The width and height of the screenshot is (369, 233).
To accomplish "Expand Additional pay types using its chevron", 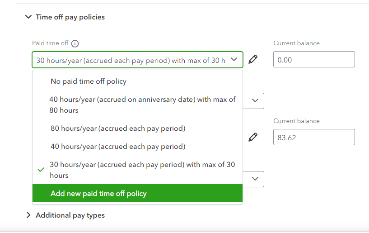I will point(28,215).
